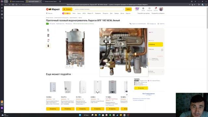Click 'В корзину' in the 14 000 ₽ offer

141,88
